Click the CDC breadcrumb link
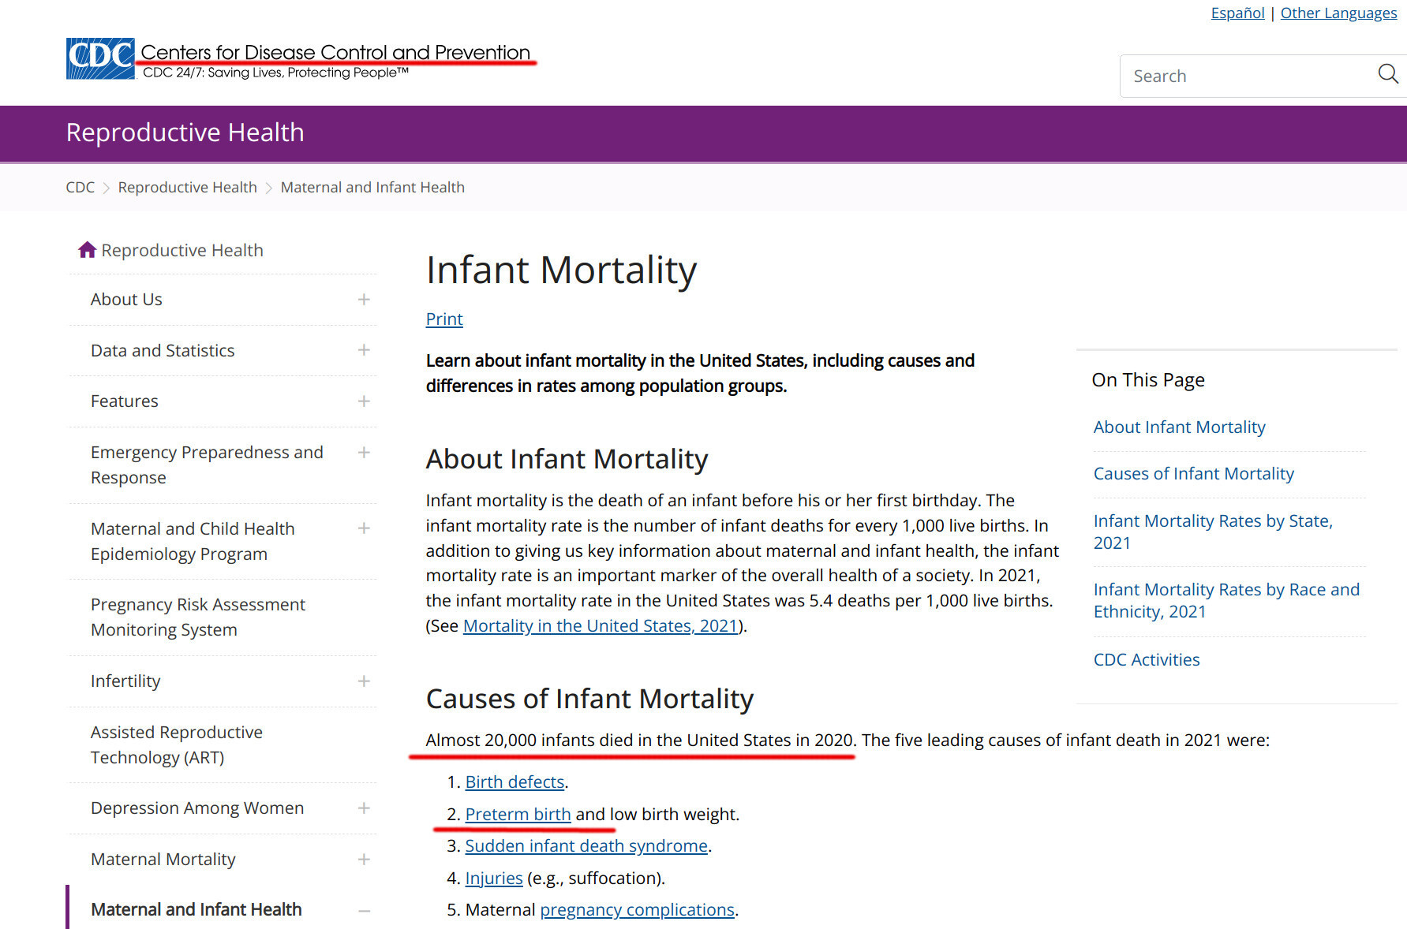This screenshot has width=1407, height=929. coord(80,188)
